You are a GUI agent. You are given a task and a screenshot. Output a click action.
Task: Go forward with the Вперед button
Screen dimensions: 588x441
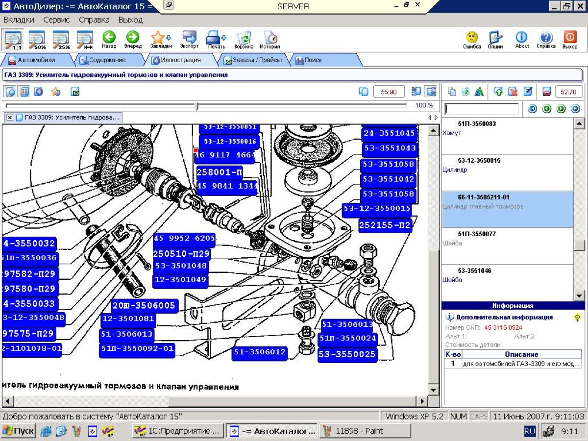[x=133, y=39]
